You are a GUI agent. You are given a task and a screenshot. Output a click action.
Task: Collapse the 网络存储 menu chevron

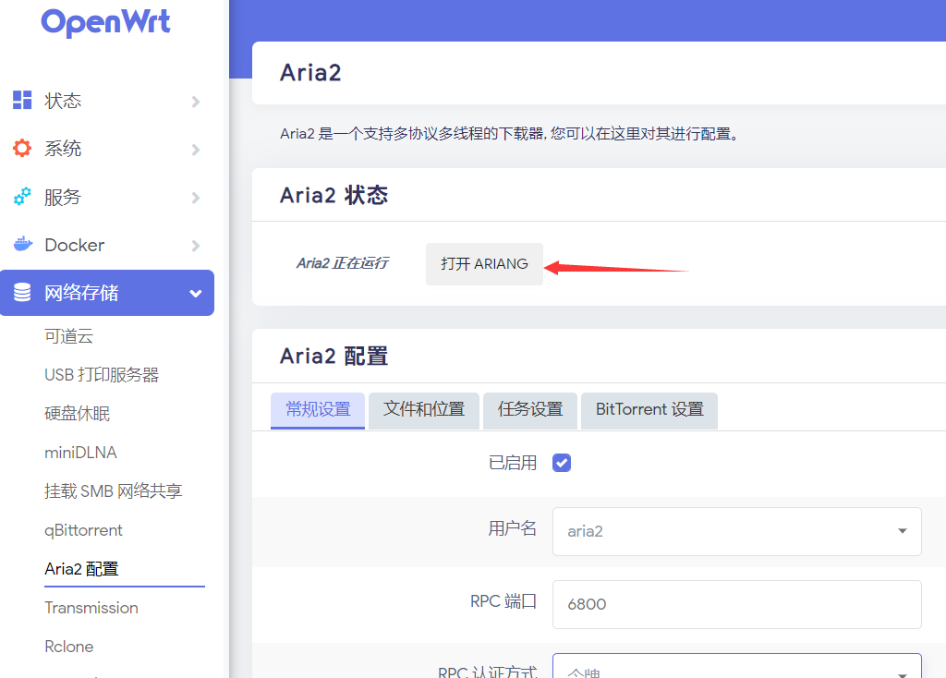[x=196, y=294]
